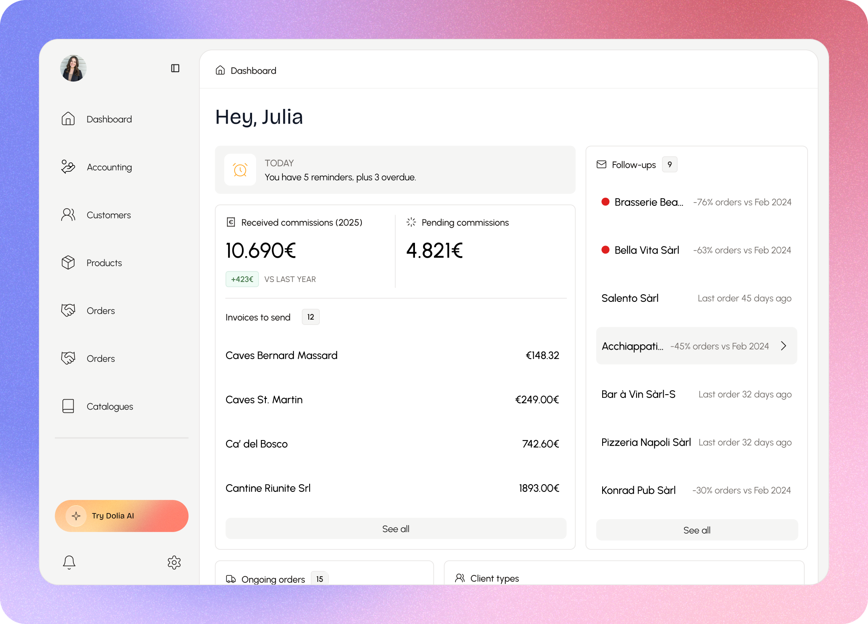Screen dimensions: 868x624
Task: Click the Follow-ups envelope icon
Action: (x=601, y=165)
